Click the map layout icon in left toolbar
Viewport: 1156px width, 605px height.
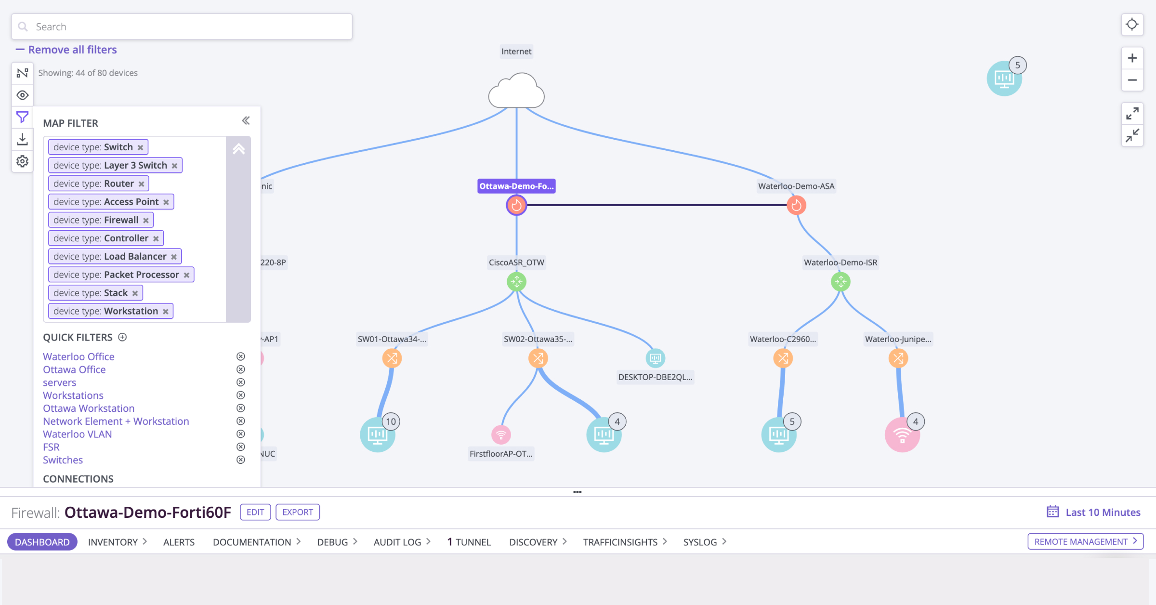(x=23, y=73)
